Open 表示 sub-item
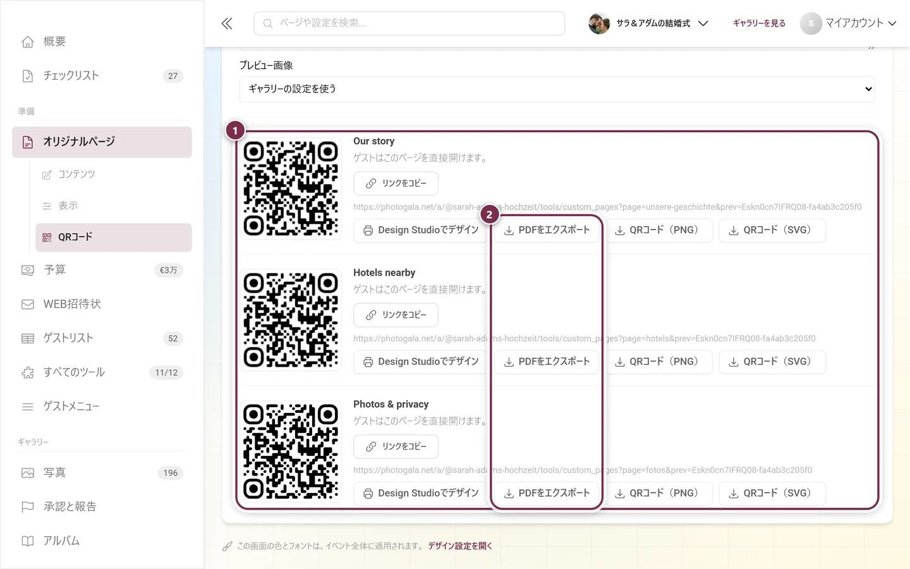Viewport: 910px width, 569px height. point(114,206)
